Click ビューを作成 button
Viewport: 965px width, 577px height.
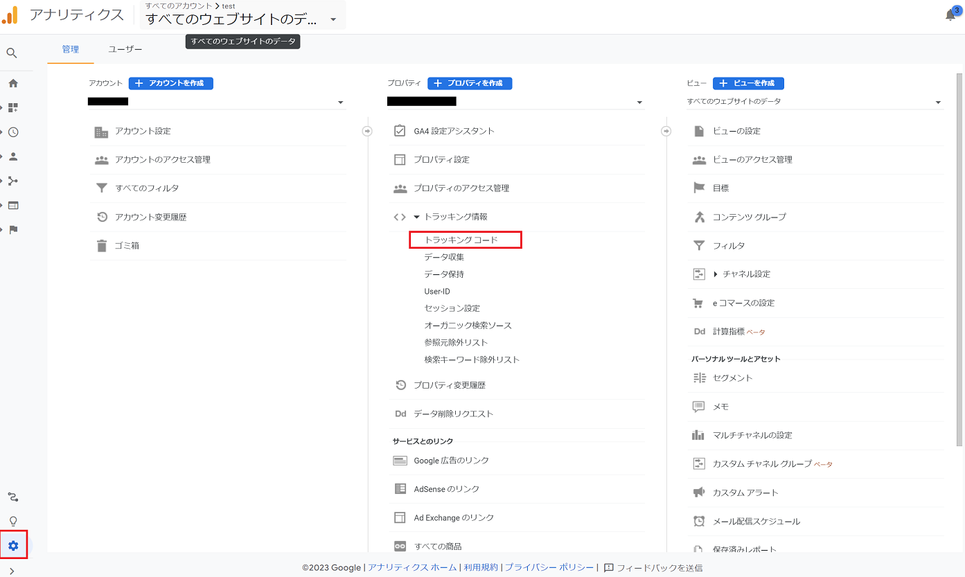click(x=748, y=83)
